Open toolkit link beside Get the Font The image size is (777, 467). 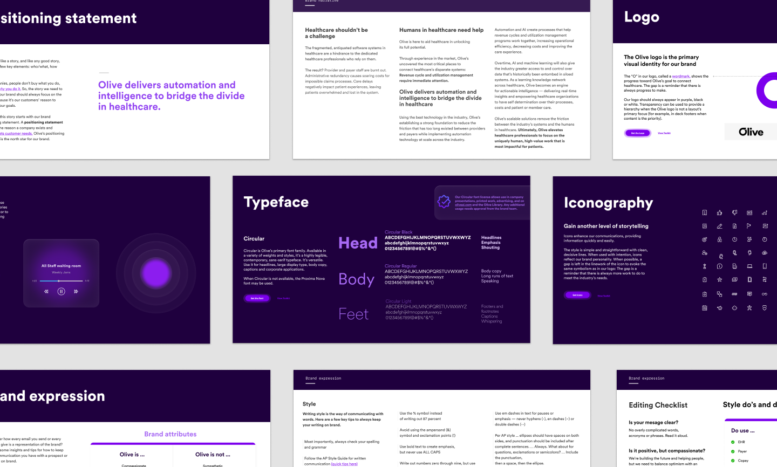284,298
